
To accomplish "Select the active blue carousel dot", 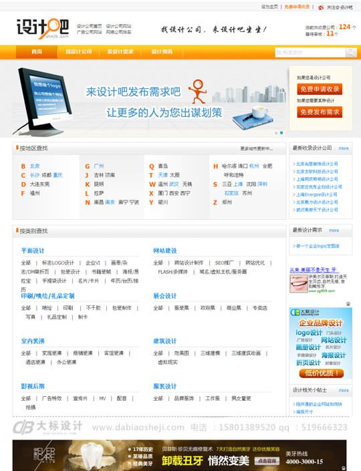I will pos(281,132).
